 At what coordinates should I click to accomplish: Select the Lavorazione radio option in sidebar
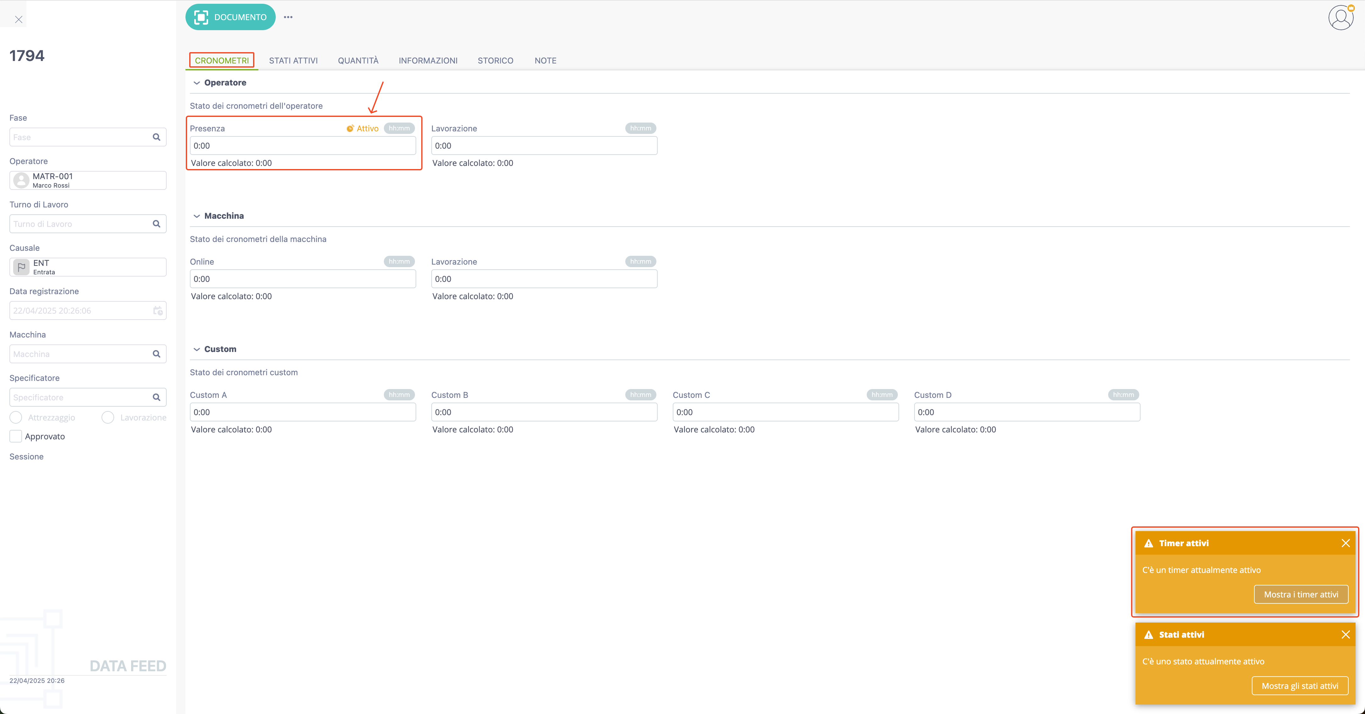point(108,417)
